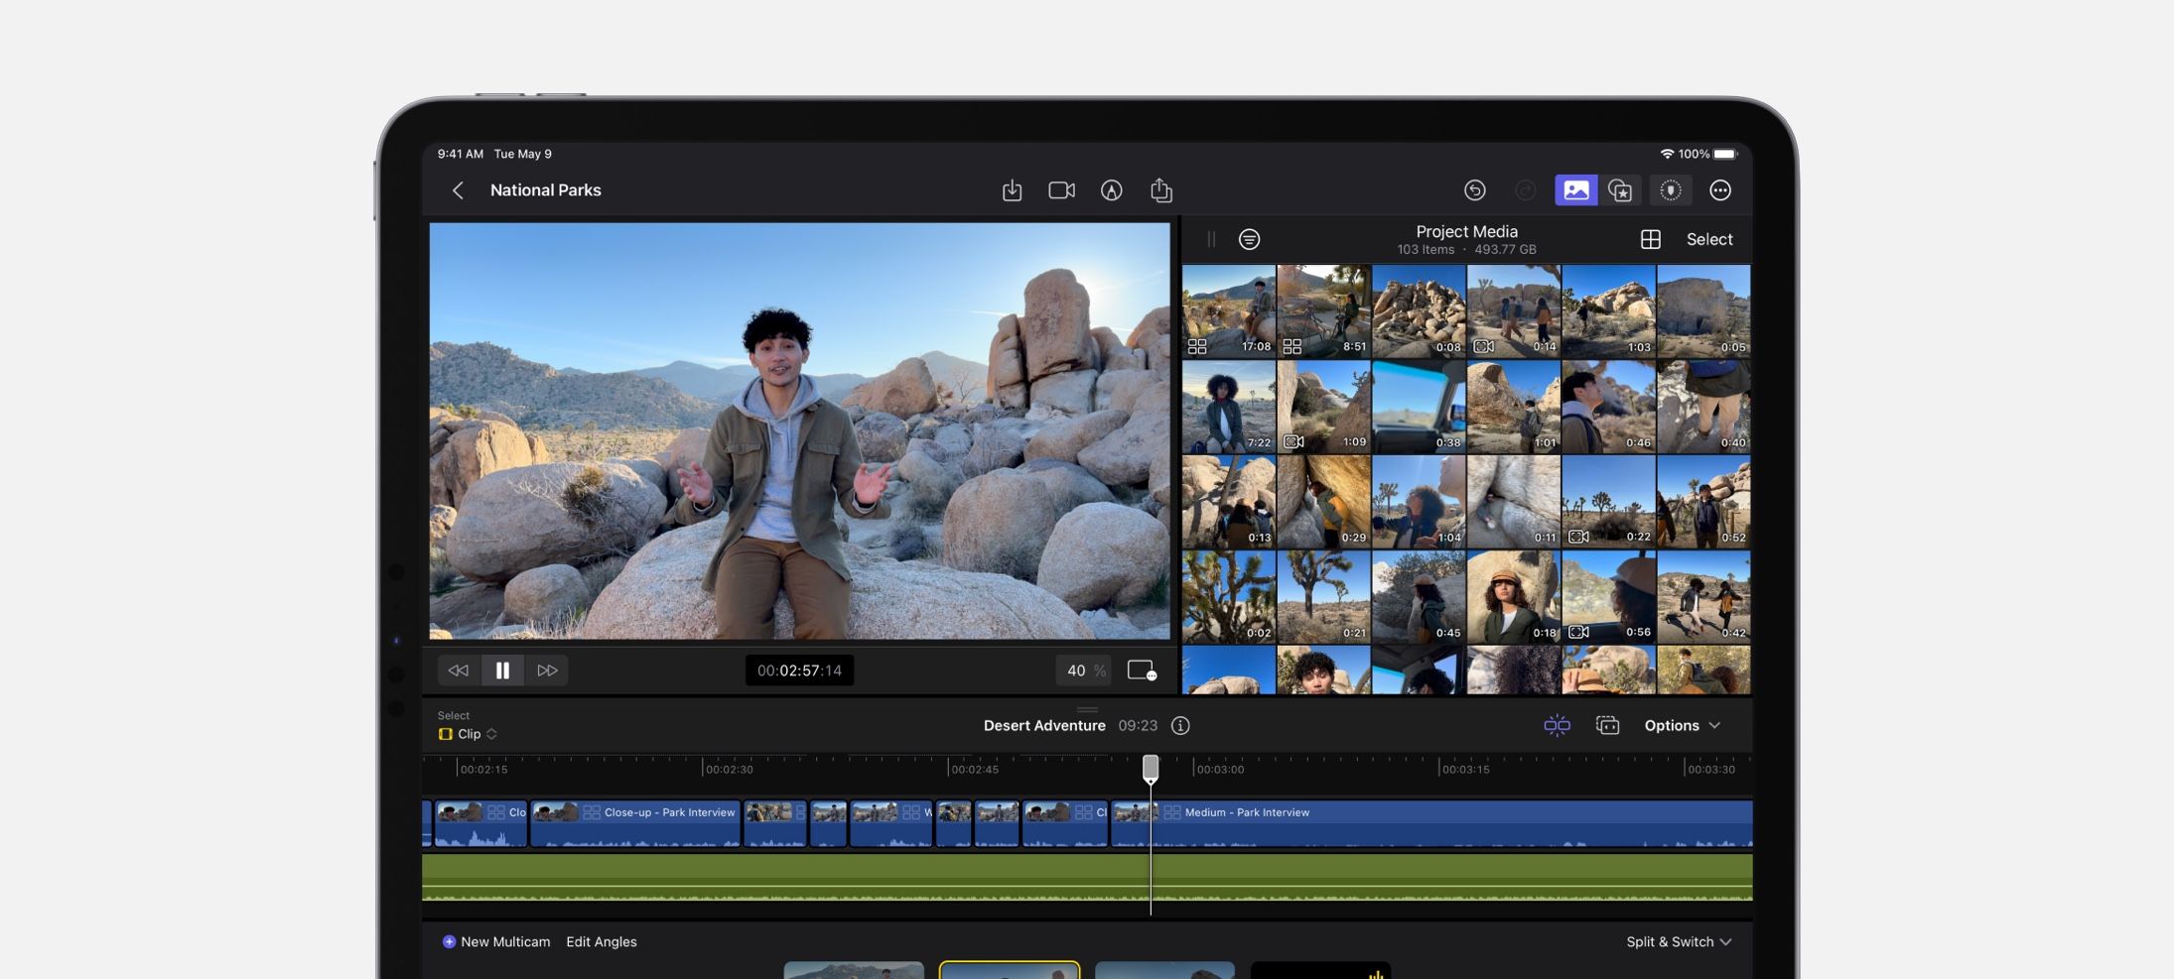Tap the National Parks project title
2174x979 pixels.
pyautogui.click(x=545, y=190)
